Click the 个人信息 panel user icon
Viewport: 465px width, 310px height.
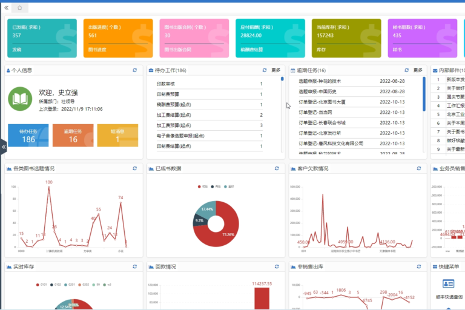tap(8, 71)
